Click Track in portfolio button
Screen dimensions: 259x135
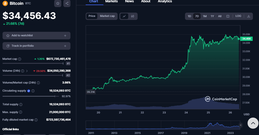pyautogui.click(x=36, y=46)
